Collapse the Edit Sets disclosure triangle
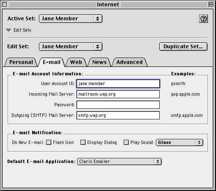The height and width of the screenshot is (191, 216). [8, 30]
